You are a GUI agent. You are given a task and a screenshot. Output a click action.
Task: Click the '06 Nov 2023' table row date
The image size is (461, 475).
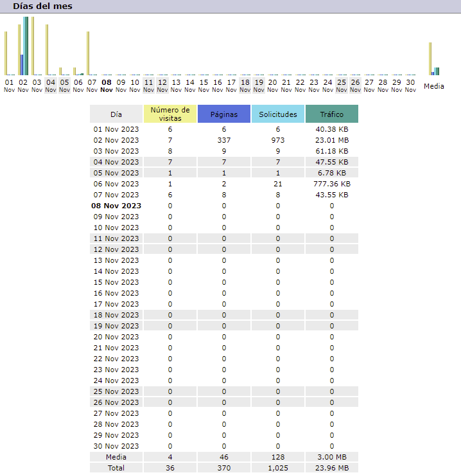pos(116,184)
